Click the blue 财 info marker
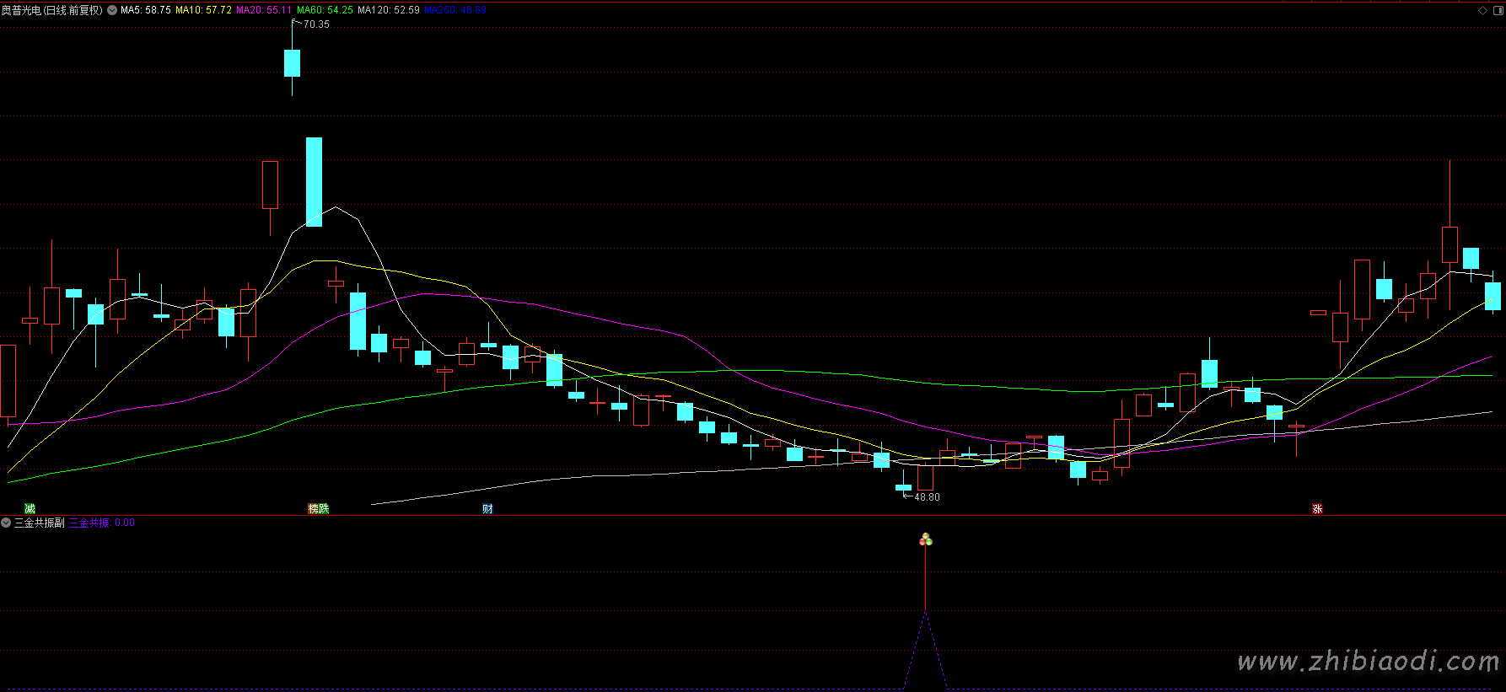The width and height of the screenshot is (1506, 692). [x=487, y=509]
